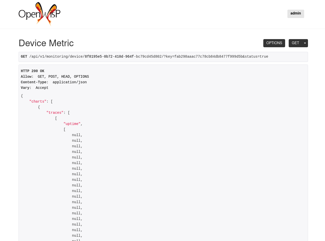
Task: Expand the GET format dropdown caret
Action: pyautogui.click(x=305, y=43)
